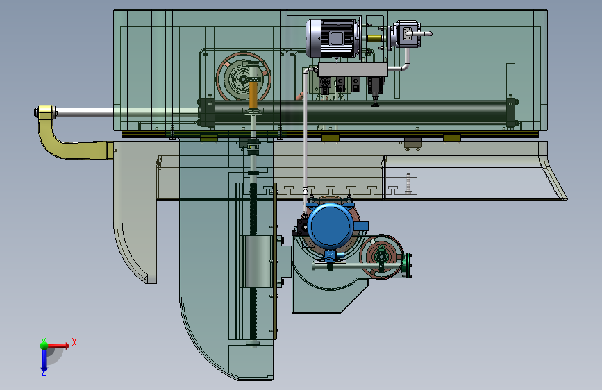The height and width of the screenshot is (390, 602).
Task: Select the blue round motor housing
Action: click(x=331, y=226)
